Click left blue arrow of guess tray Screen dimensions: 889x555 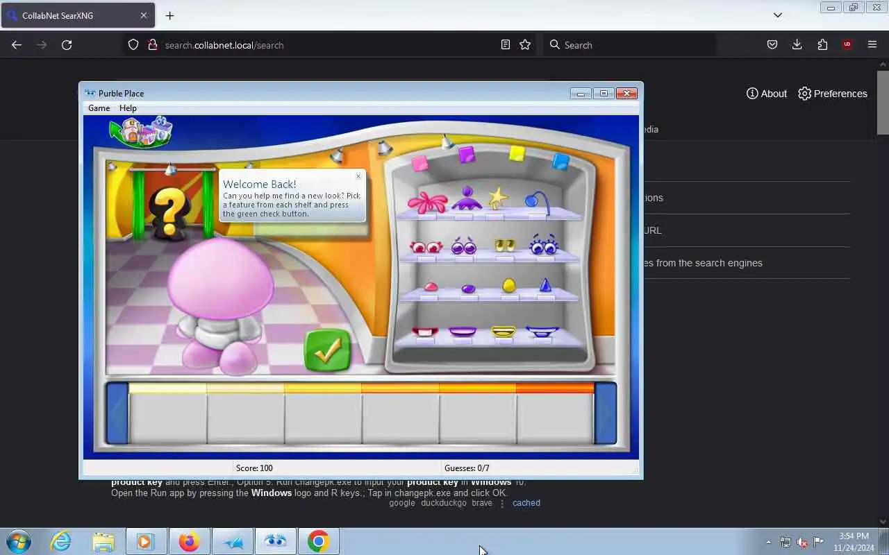117,413
